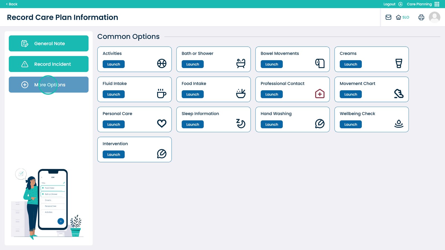Open the Care Planning apps grid icon
Viewport: 445px width, 250px height.
(437, 4)
